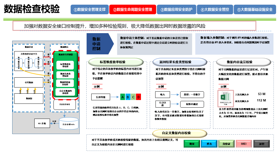Select the 数据内容流量校验 gray pill header
The height and width of the screenshot is (157, 279).
point(244,62)
